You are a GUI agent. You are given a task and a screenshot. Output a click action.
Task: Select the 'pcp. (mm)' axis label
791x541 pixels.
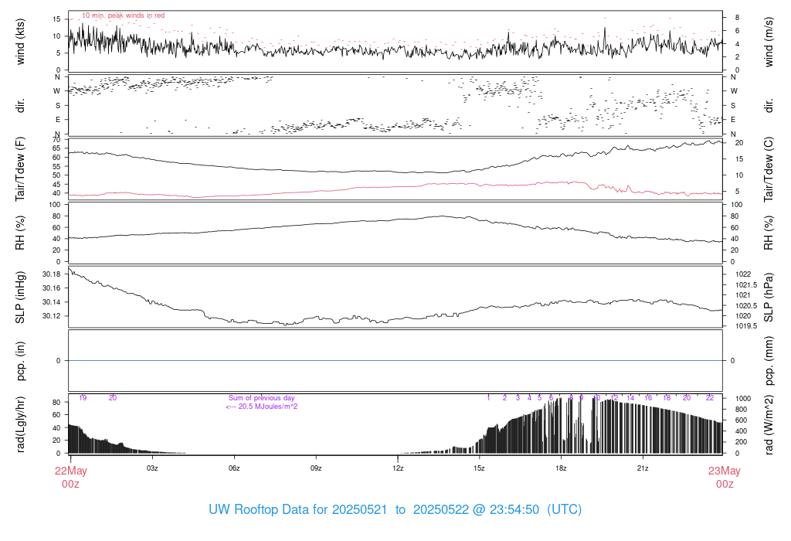point(769,361)
